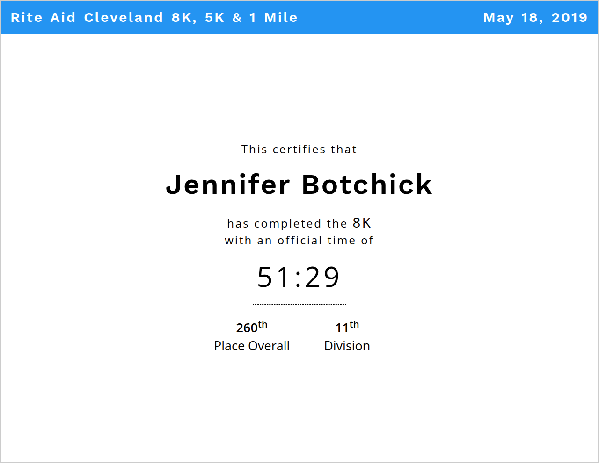Click the year "2019" in the header
The height and width of the screenshot is (463, 599).
pos(569,18)
